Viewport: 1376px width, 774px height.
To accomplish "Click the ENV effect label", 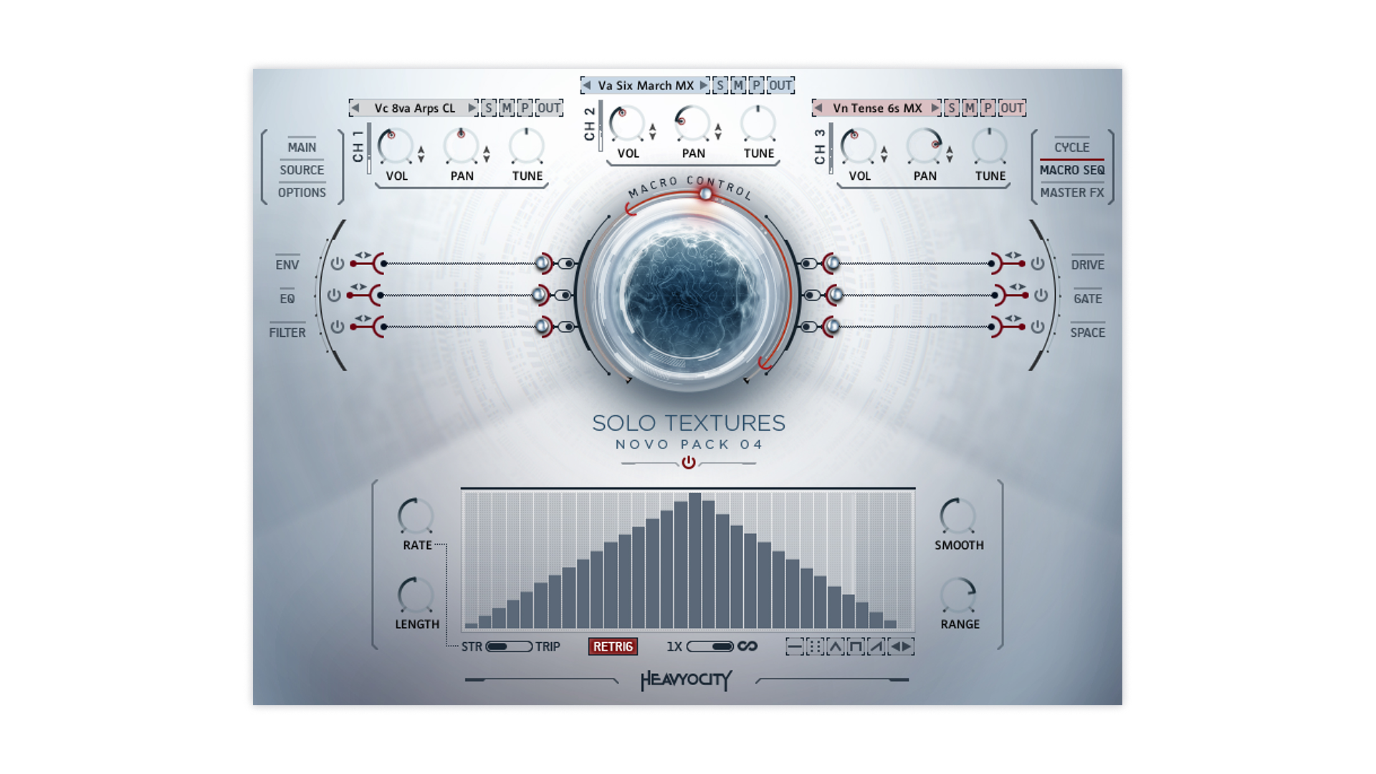I will (x=287, y=264).
